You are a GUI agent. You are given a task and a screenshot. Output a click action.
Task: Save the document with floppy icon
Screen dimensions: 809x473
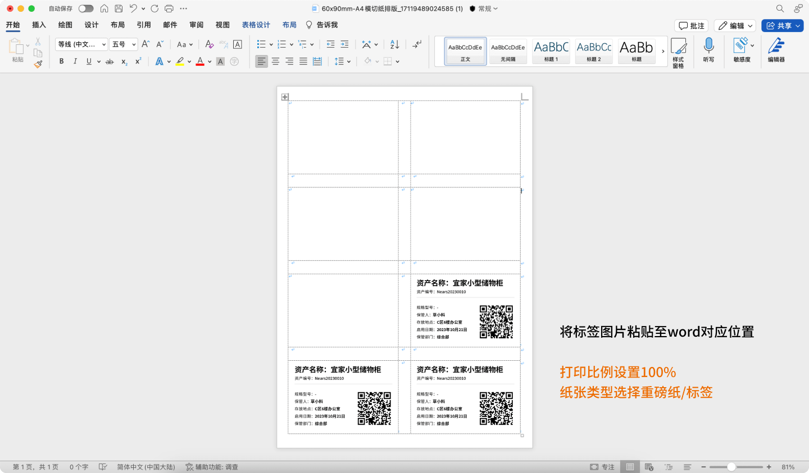[x=119, y=8]
